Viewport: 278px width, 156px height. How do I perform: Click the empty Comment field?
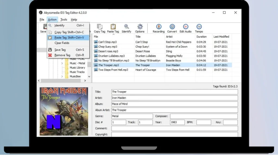coord(175,128)
